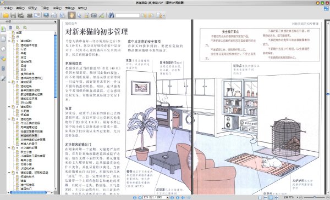
Task: Click the search options page icon
Action: [159, 15]
